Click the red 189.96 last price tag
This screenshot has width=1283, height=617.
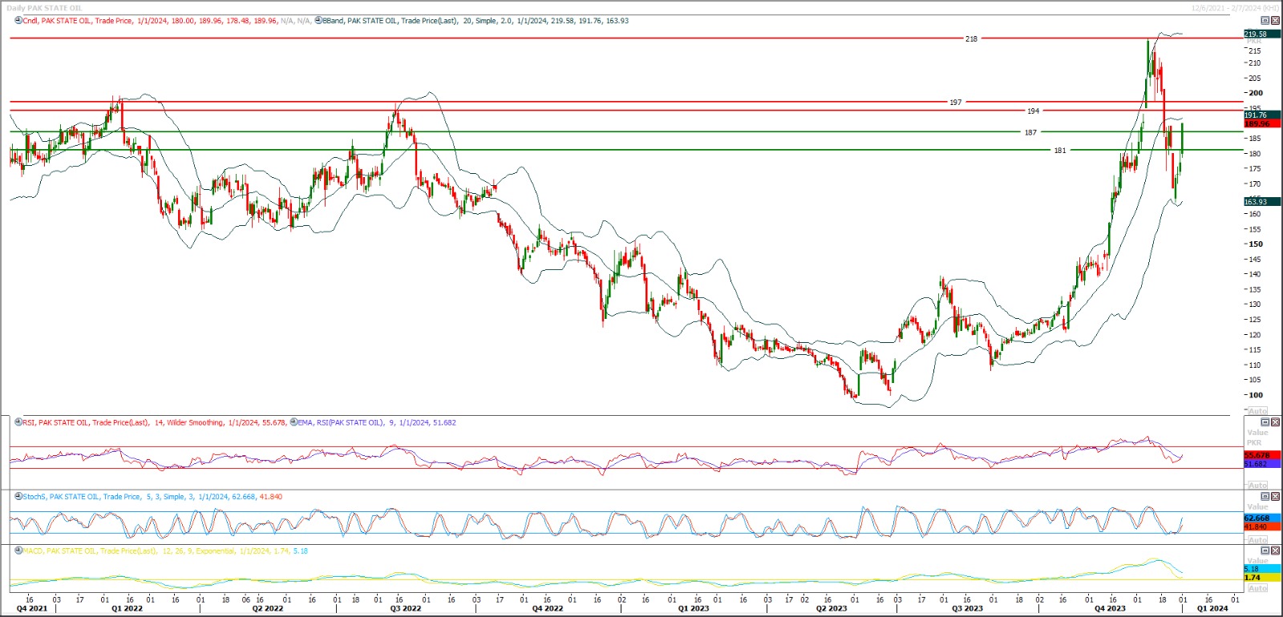(1257, 124)
